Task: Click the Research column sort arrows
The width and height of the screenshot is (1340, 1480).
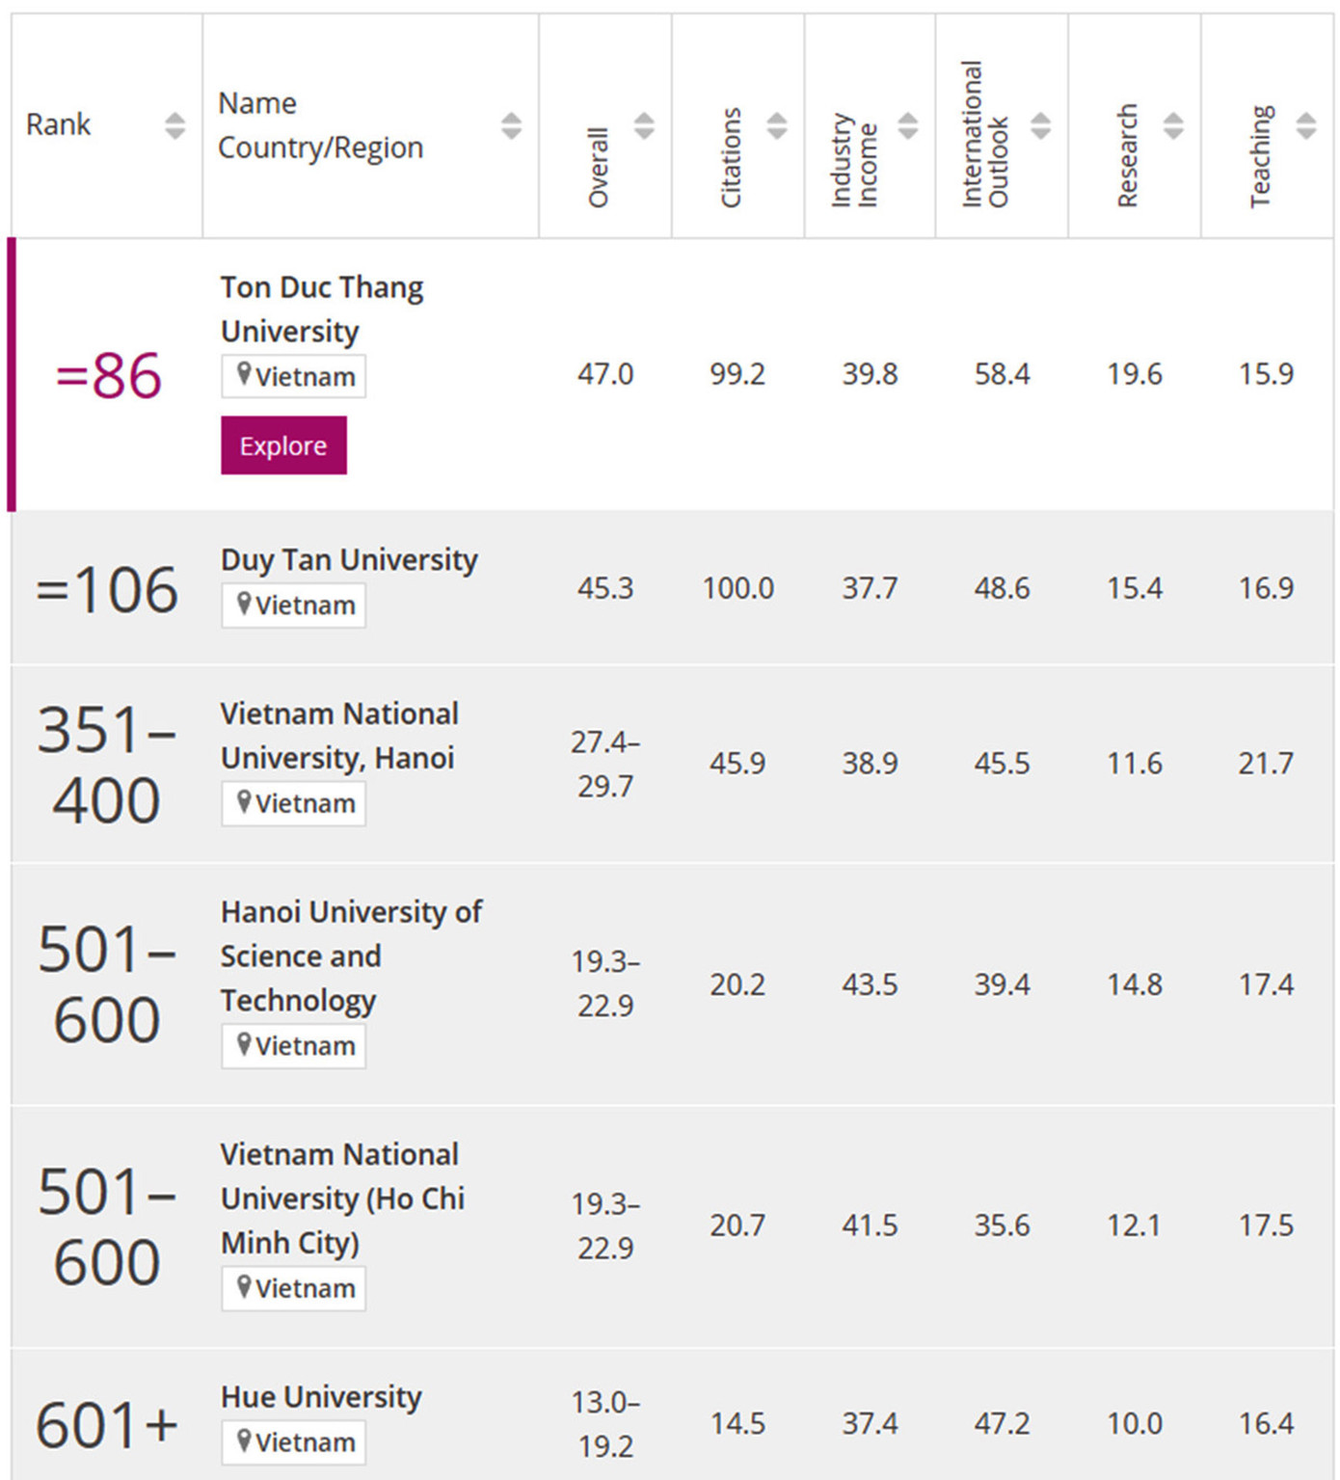Action: point(1173,125)
